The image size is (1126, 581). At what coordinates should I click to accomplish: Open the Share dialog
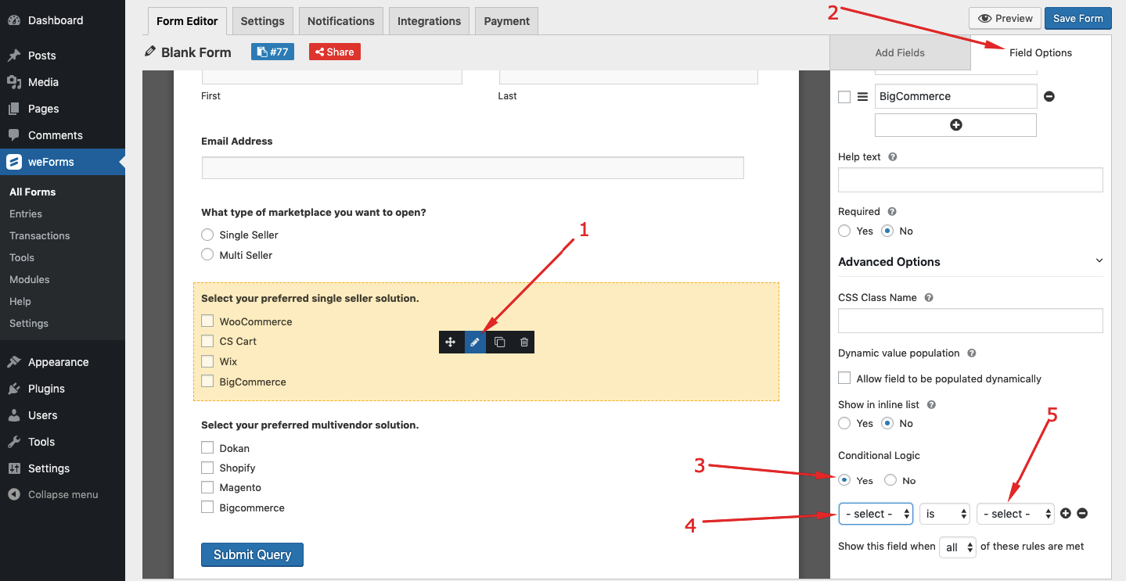click(x=334, y=52)
